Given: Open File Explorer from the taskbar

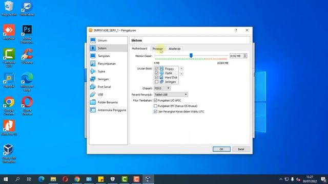Looking at the screenshot, I should [53, 179].
